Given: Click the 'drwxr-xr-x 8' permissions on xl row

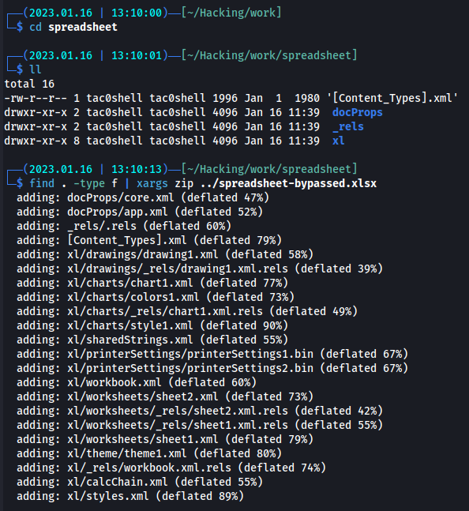Looking at the screenshot, I should coord(42,141).
